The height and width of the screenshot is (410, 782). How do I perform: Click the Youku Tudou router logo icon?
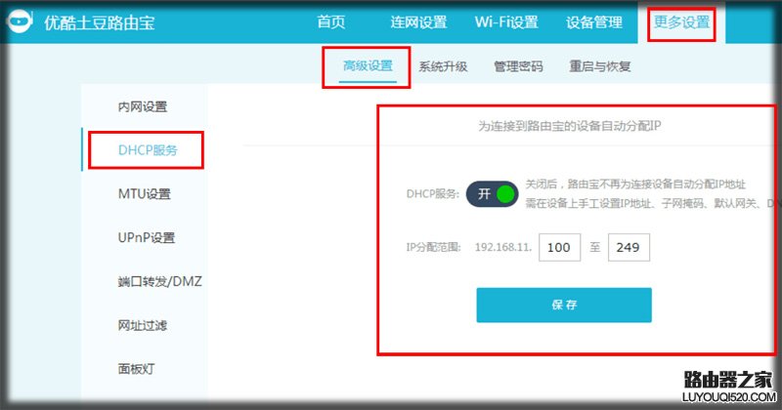pyautogui.click(x=19, y=21)
